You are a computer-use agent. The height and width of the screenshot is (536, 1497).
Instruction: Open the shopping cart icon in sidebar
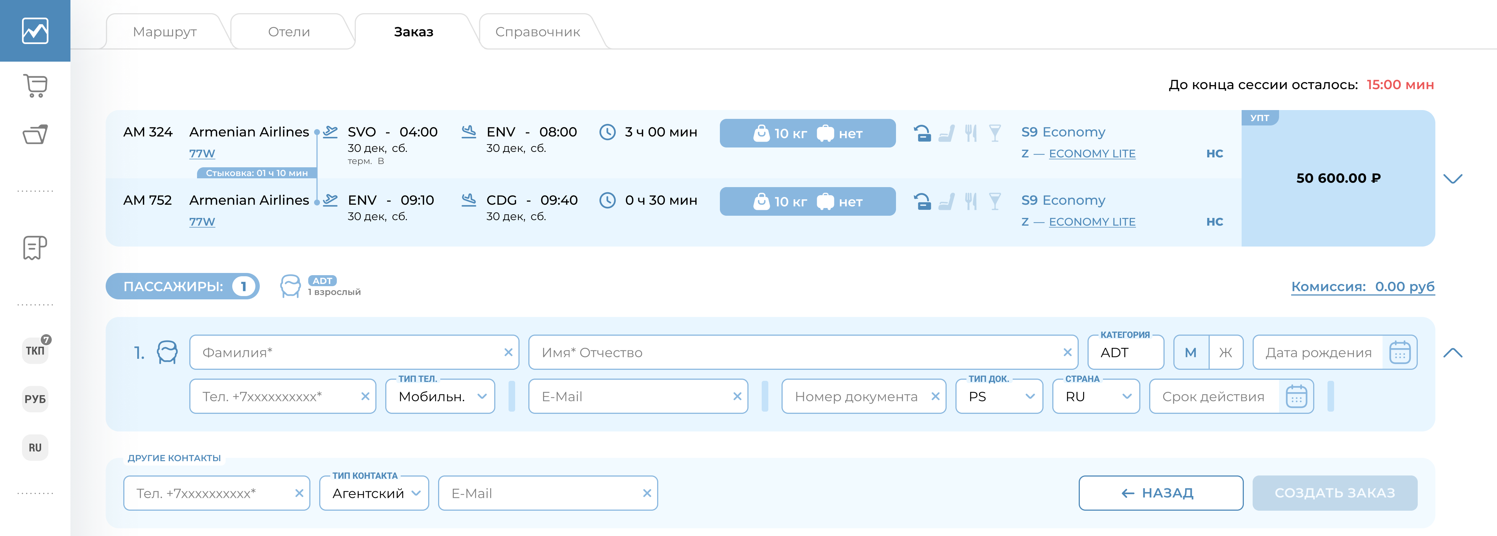35,85
